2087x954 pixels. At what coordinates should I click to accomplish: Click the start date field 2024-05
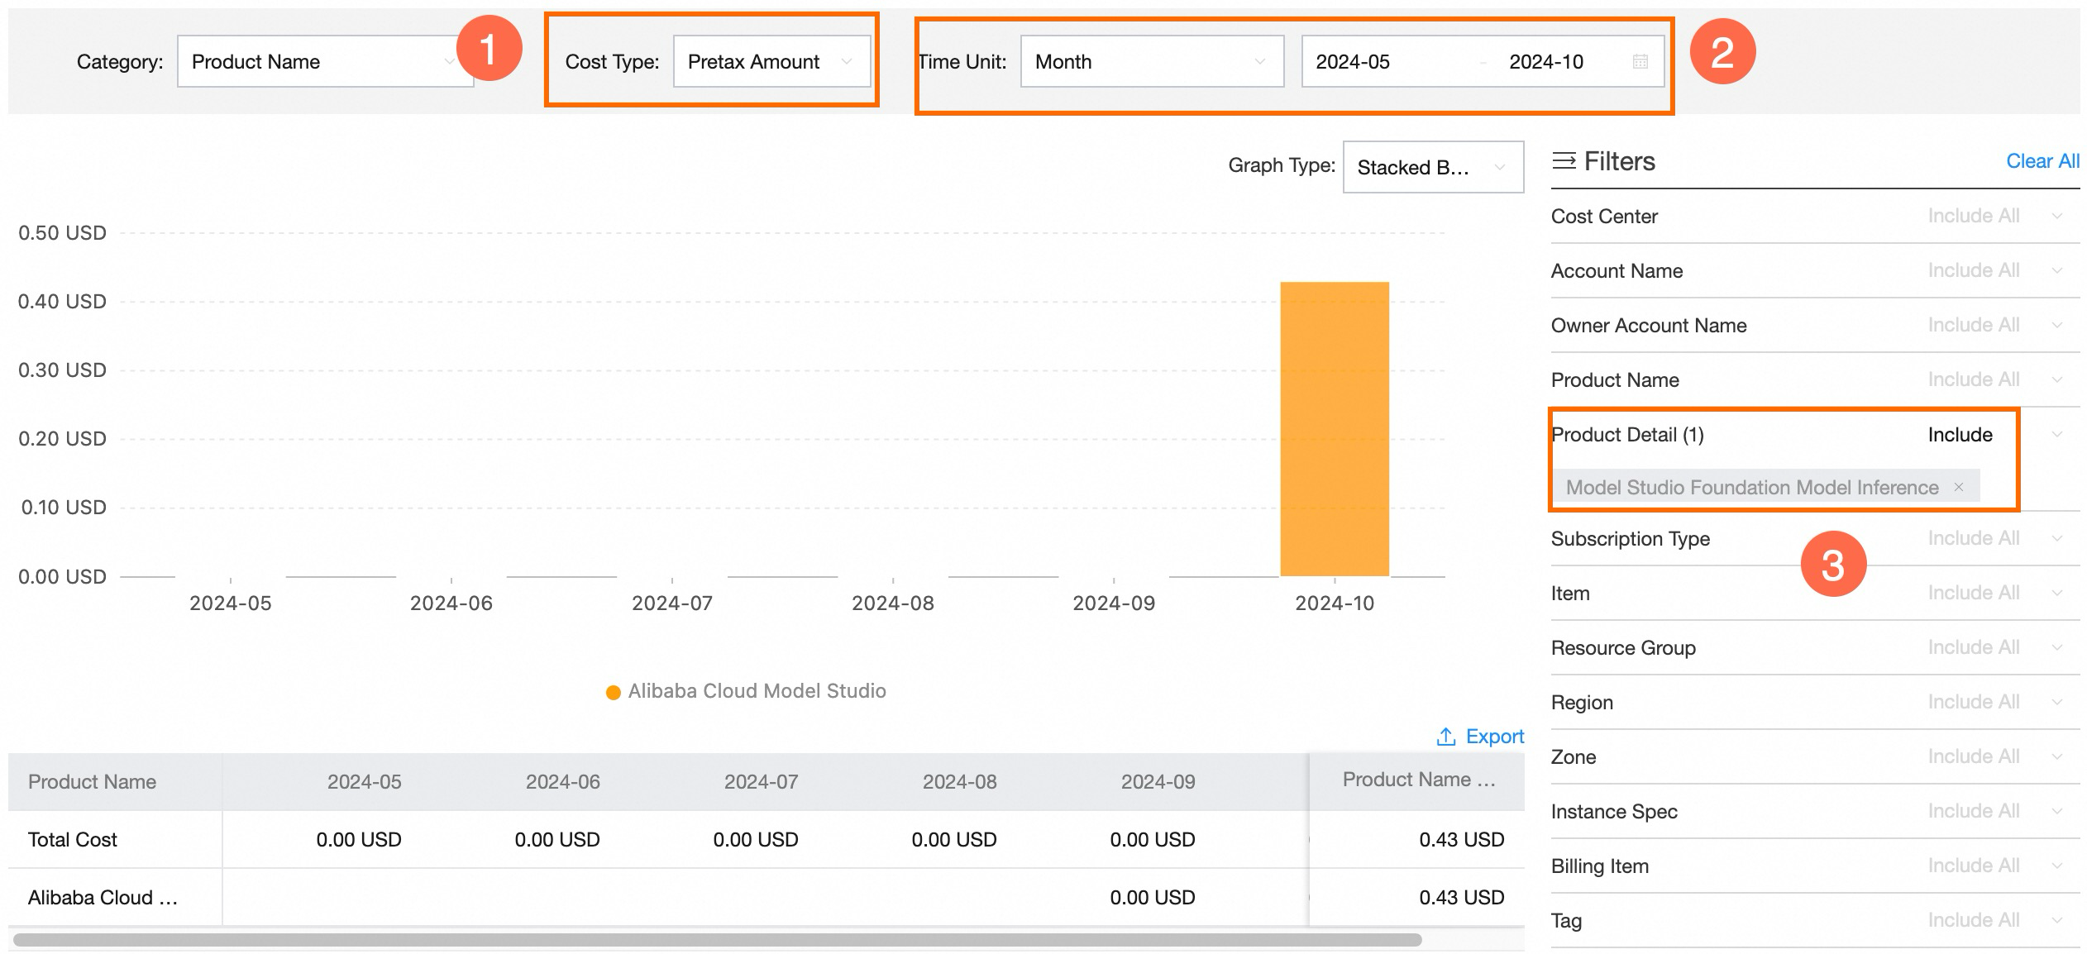pos(1353,62)
